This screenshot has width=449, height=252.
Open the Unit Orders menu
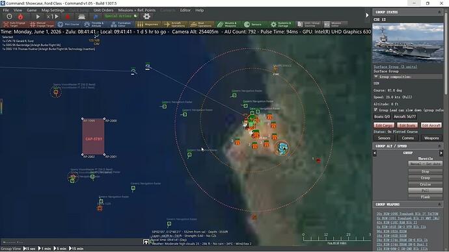point(103,10)
